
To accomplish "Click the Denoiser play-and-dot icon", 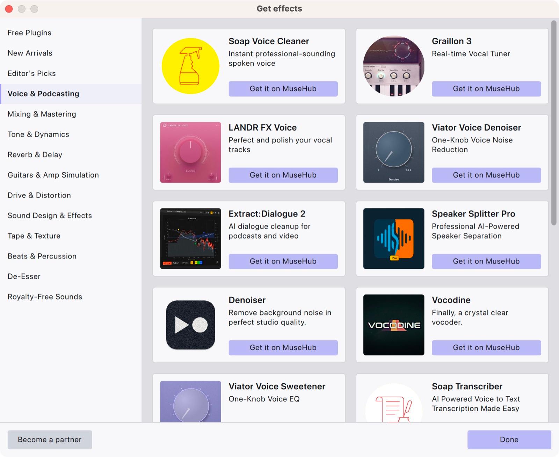I will 190,325.
